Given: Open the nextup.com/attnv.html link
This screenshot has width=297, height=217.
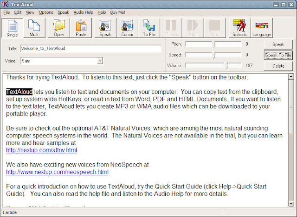Looking at the screenshot, I should tap(41, 150).
